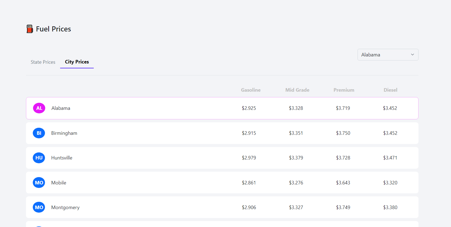Click Alabama mid grade price $3.328
This screenshot has width=451, height=227.
click(x=296, y=108)
